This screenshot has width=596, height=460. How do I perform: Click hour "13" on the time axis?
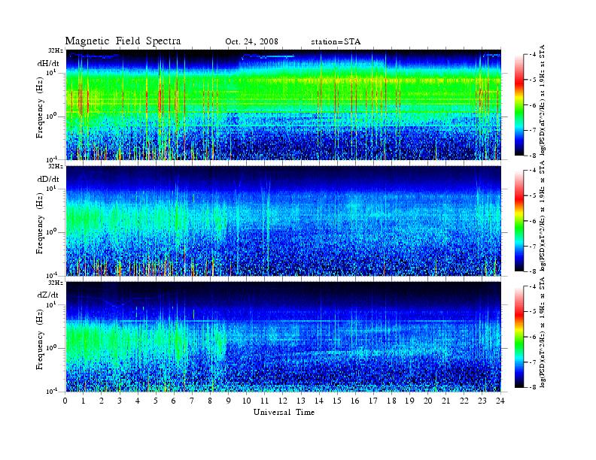pos(301,401)
